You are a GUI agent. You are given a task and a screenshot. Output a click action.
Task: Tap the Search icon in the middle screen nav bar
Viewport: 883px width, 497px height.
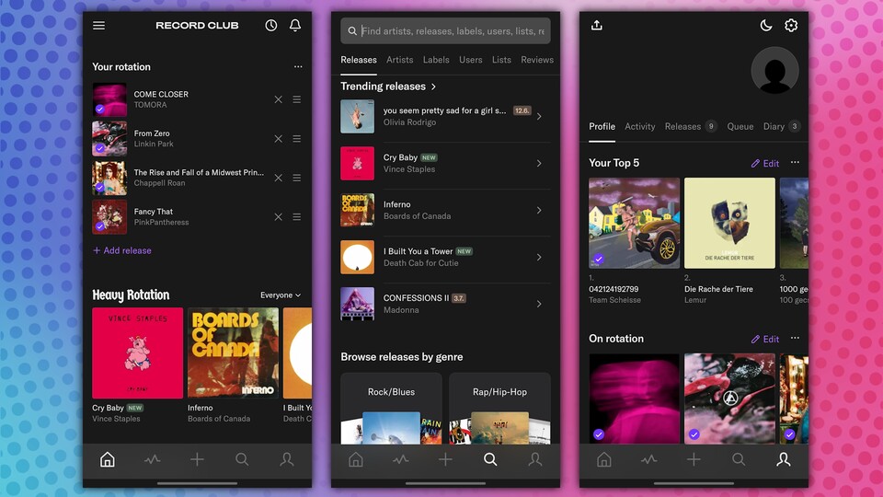(x=490, y=460)
